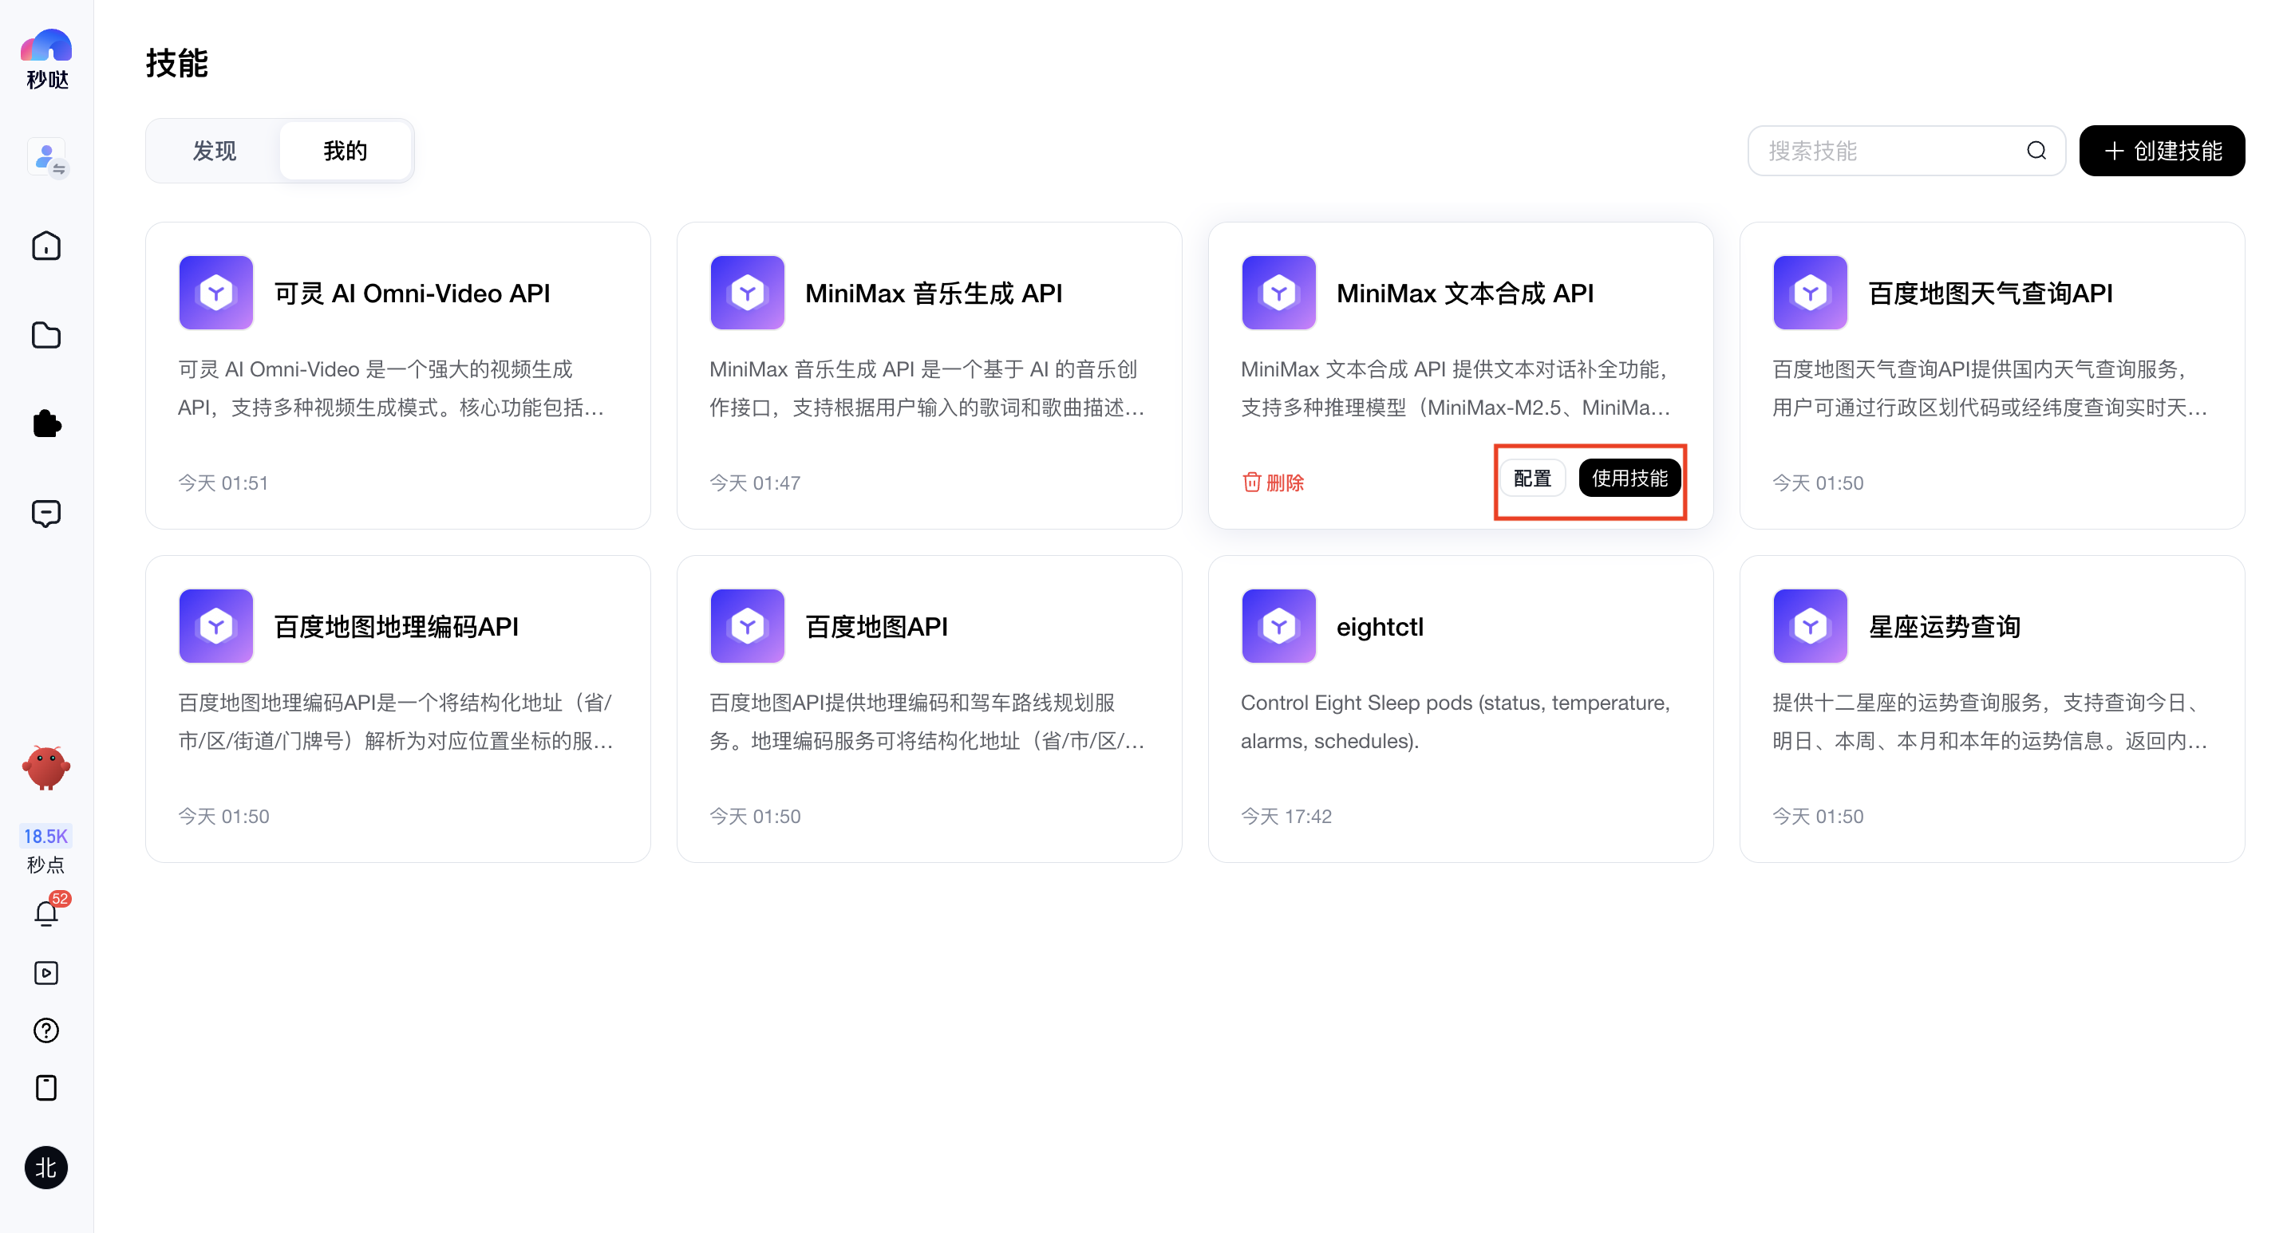
Task: Click the 星座运势查询 card icon
Action: (1811, 626)
